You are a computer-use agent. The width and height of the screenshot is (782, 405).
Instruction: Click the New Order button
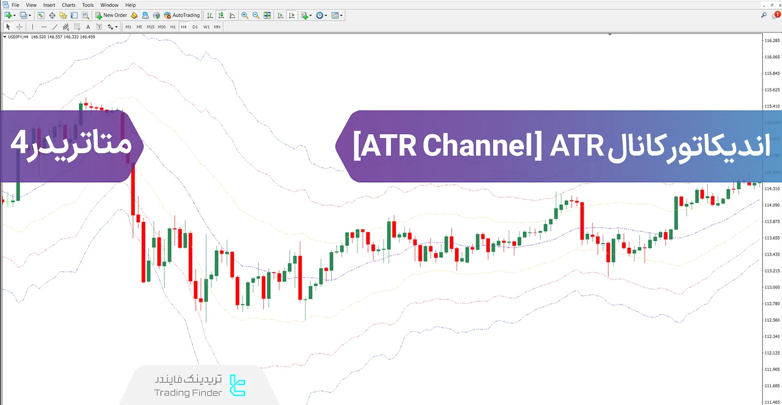(x=111, y=16)
